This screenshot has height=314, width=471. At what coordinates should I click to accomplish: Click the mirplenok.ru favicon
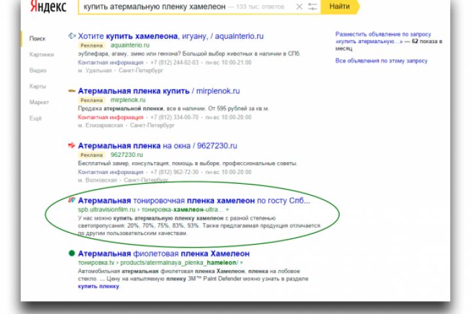pos(72,90)
